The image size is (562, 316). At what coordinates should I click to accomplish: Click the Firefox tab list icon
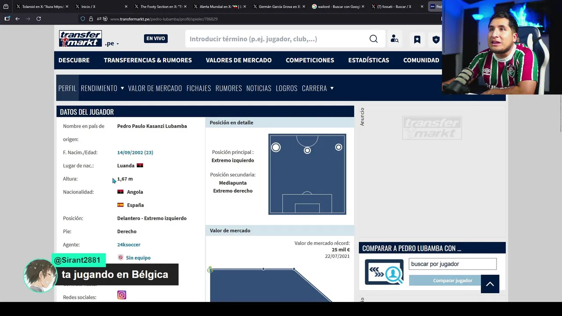tap(6, 7)
